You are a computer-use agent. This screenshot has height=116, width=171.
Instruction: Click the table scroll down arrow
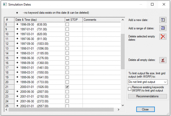[122, 105]
